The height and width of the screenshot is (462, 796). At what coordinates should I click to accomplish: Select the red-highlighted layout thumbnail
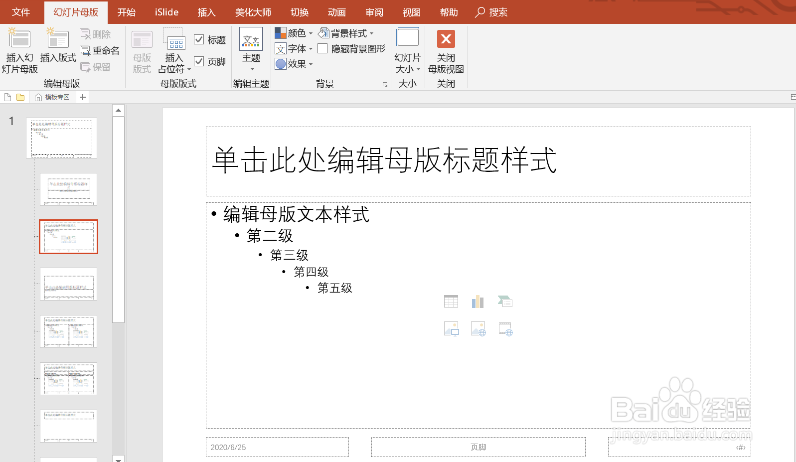pos(69,237)
